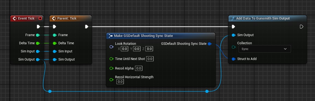Edit the Recoil Horizontal Strength value field
Image resolution: width=315 pixels, height=101 pixels.
pyautogui.click(x=120, y=82)
